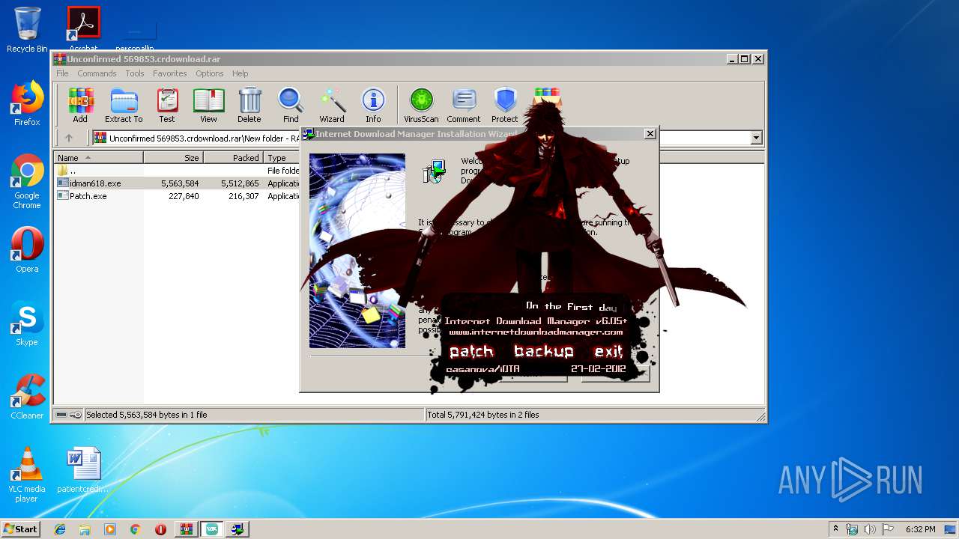Open Google Chrome desktop shortcut
The image size is (959, 539).
27,181
